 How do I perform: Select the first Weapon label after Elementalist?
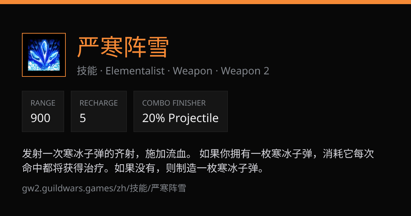pyautogui.click(x=192, y=71)
